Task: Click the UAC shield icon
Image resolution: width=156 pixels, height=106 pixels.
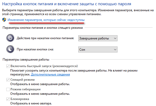Action: [4, 20]
